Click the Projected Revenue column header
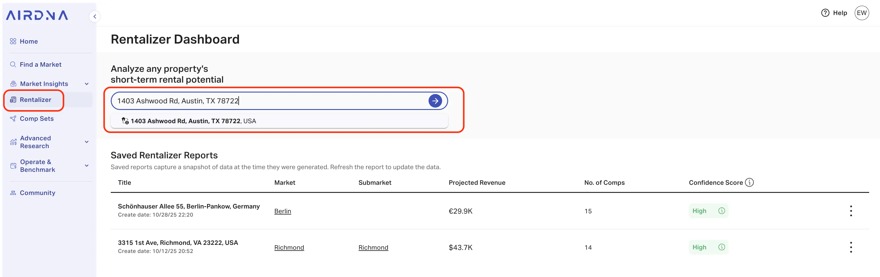 pyautogui.click(x=476, y=182)
